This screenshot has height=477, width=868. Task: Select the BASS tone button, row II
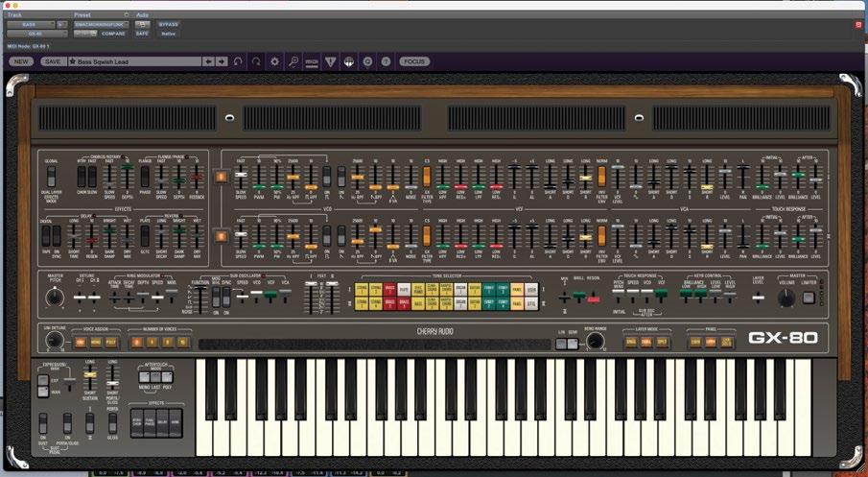418,303
